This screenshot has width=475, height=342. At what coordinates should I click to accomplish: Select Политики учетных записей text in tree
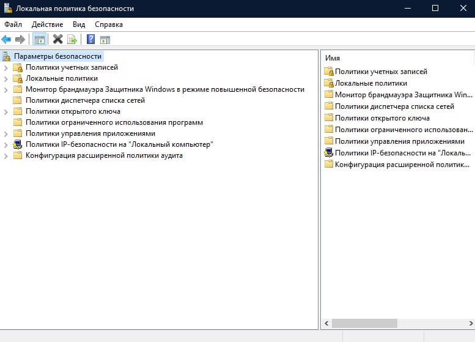point(72,67)
